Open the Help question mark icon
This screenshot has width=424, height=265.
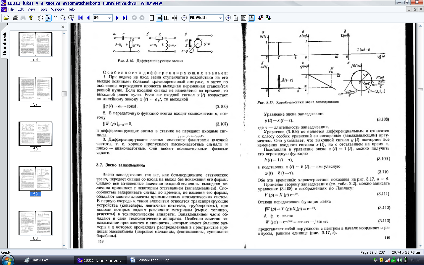[30, 18]
